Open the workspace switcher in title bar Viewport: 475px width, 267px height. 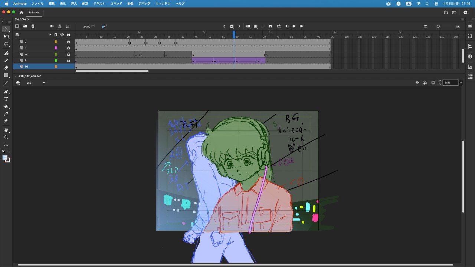tap(454, 12)
